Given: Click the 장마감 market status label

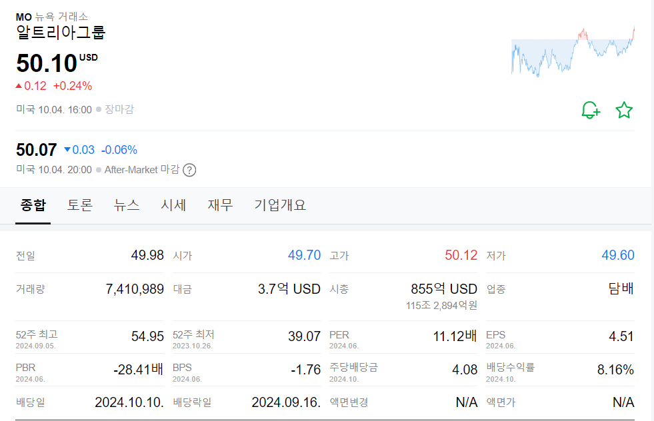Looking at the screenshot, I should (x=119, y=109).
